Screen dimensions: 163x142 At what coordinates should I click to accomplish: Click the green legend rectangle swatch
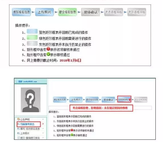32,37
